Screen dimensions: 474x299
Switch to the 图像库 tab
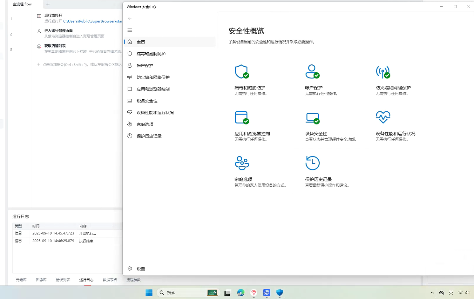(41, 280)
